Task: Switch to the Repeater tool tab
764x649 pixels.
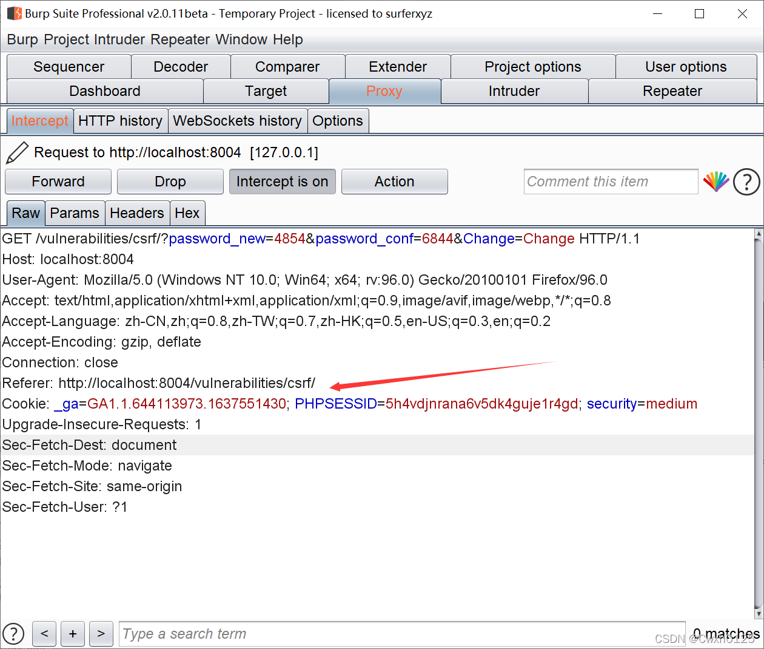Action: [x=672, y=91]
